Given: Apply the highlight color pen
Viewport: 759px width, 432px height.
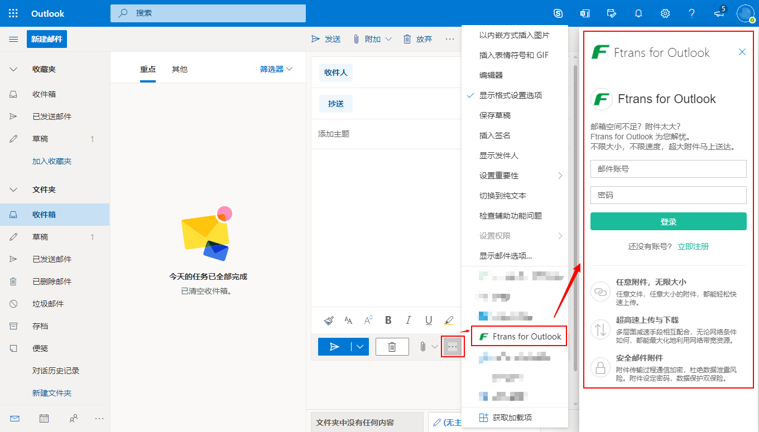Looking at the screenshot, I should [449, 321].
